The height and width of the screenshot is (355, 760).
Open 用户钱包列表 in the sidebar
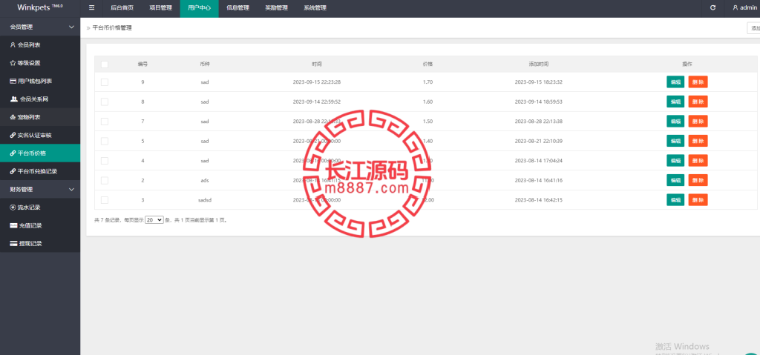click(x=40, y=81)
